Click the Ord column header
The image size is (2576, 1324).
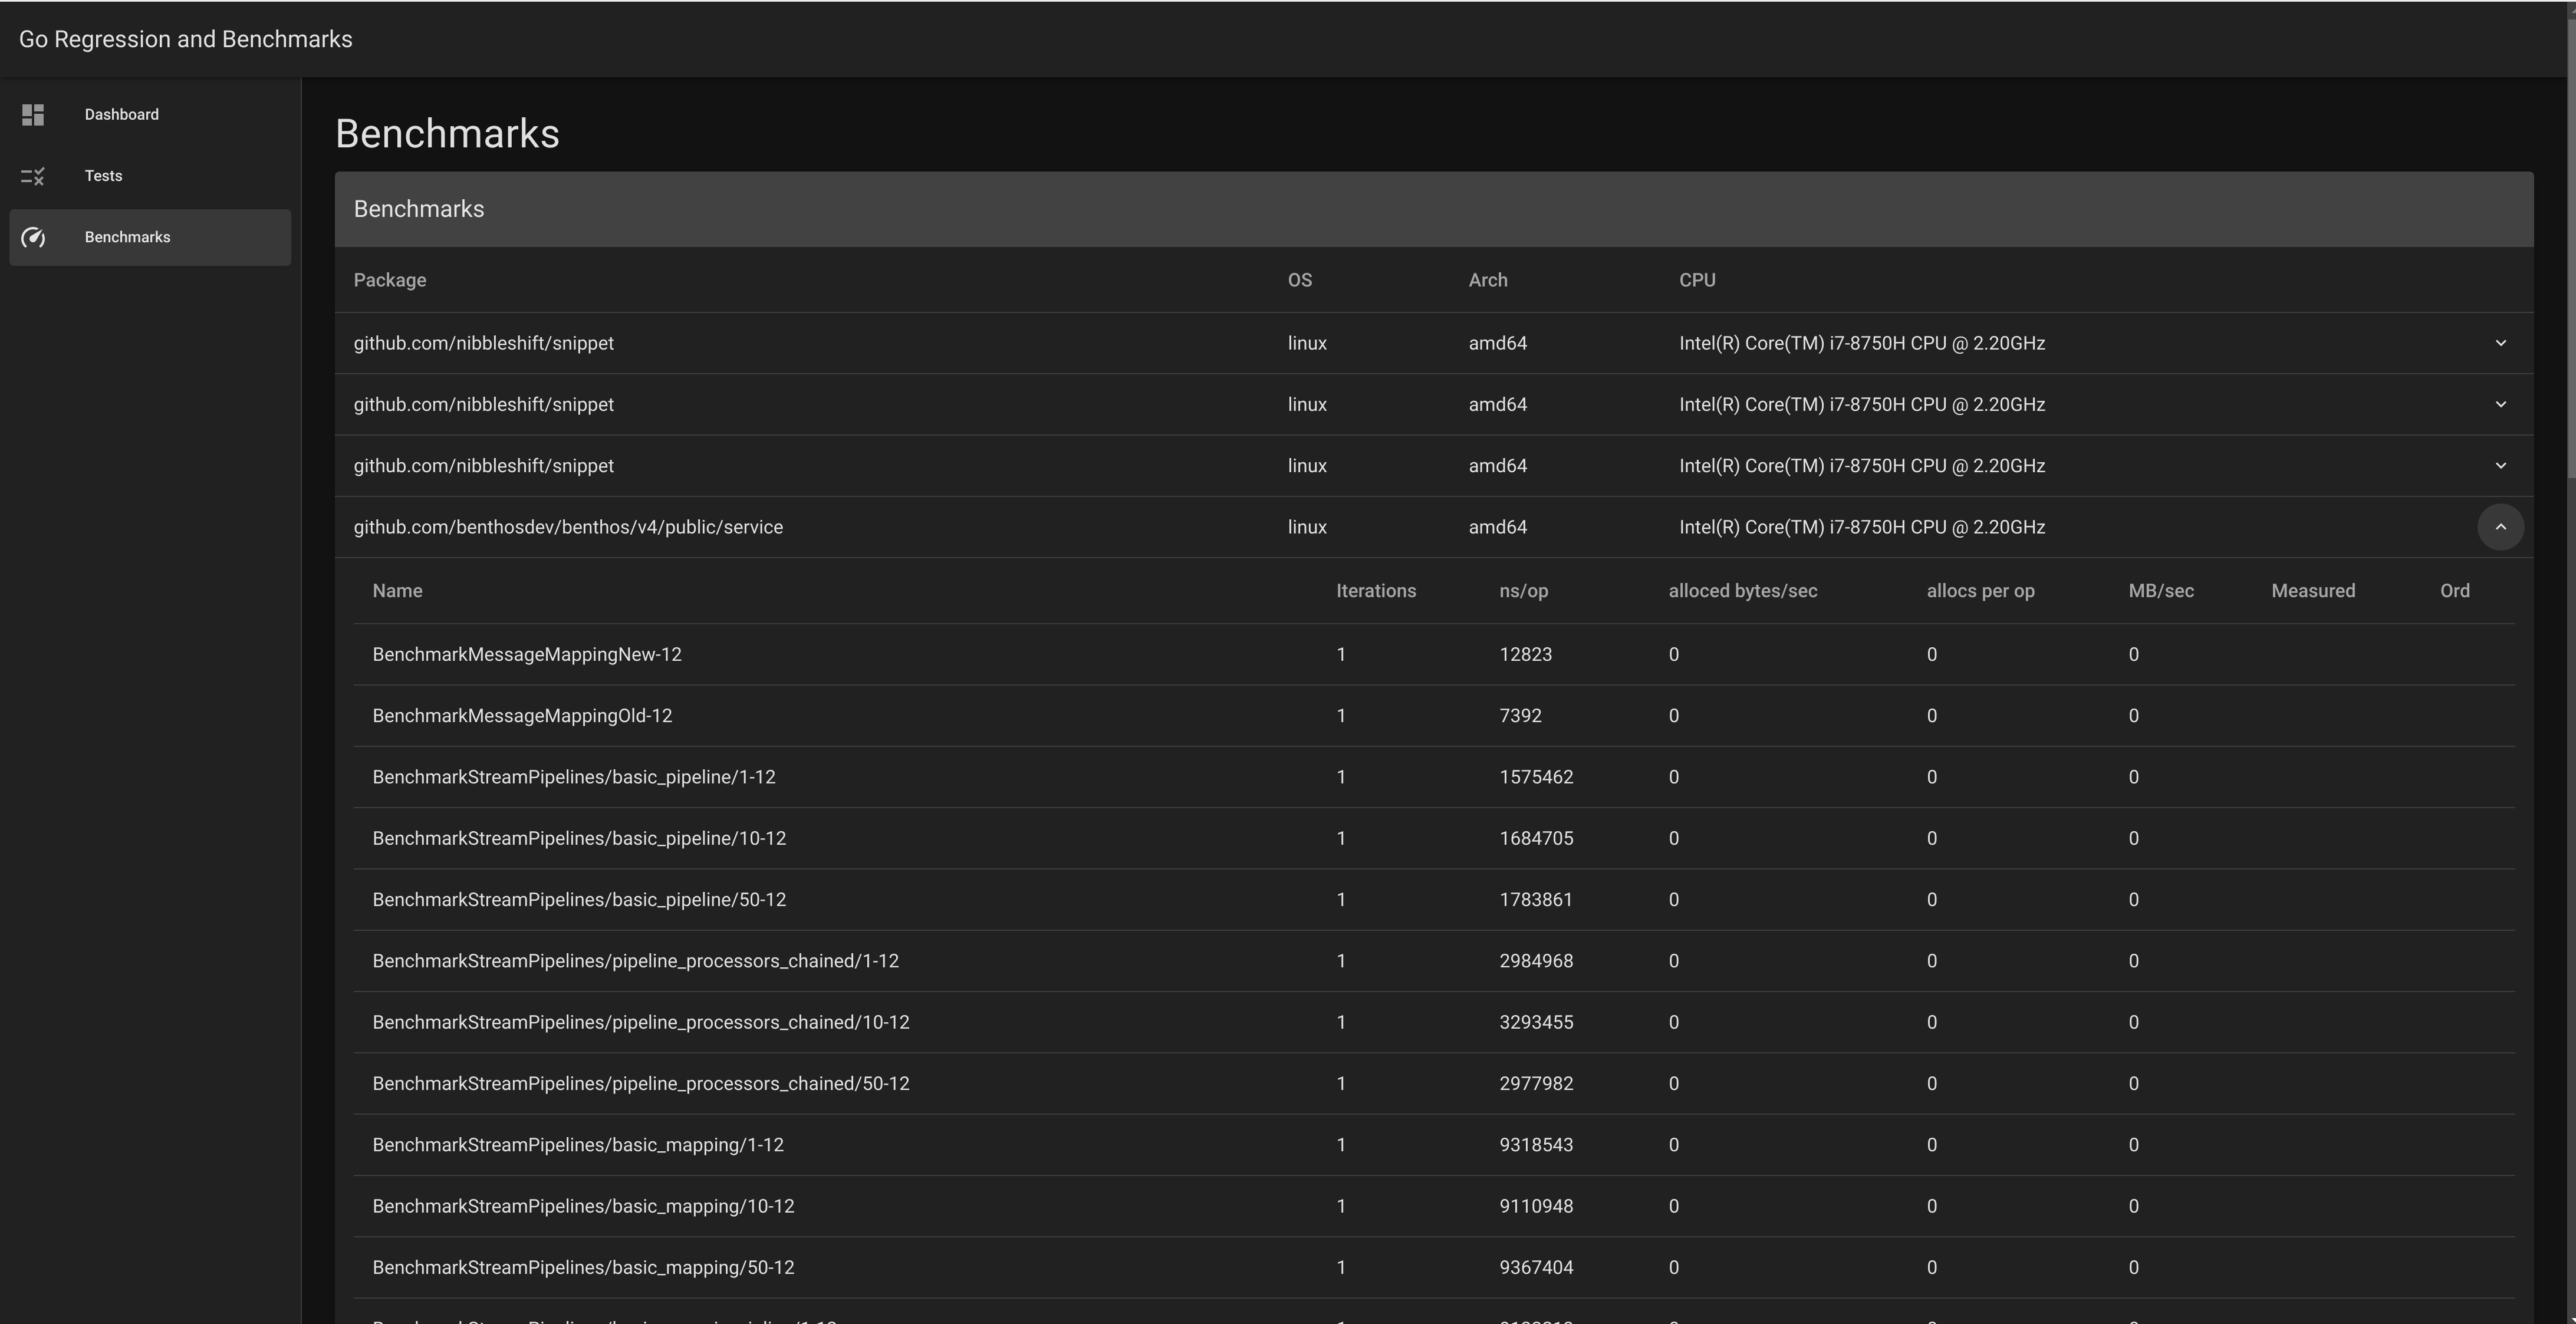[2455, 591]
